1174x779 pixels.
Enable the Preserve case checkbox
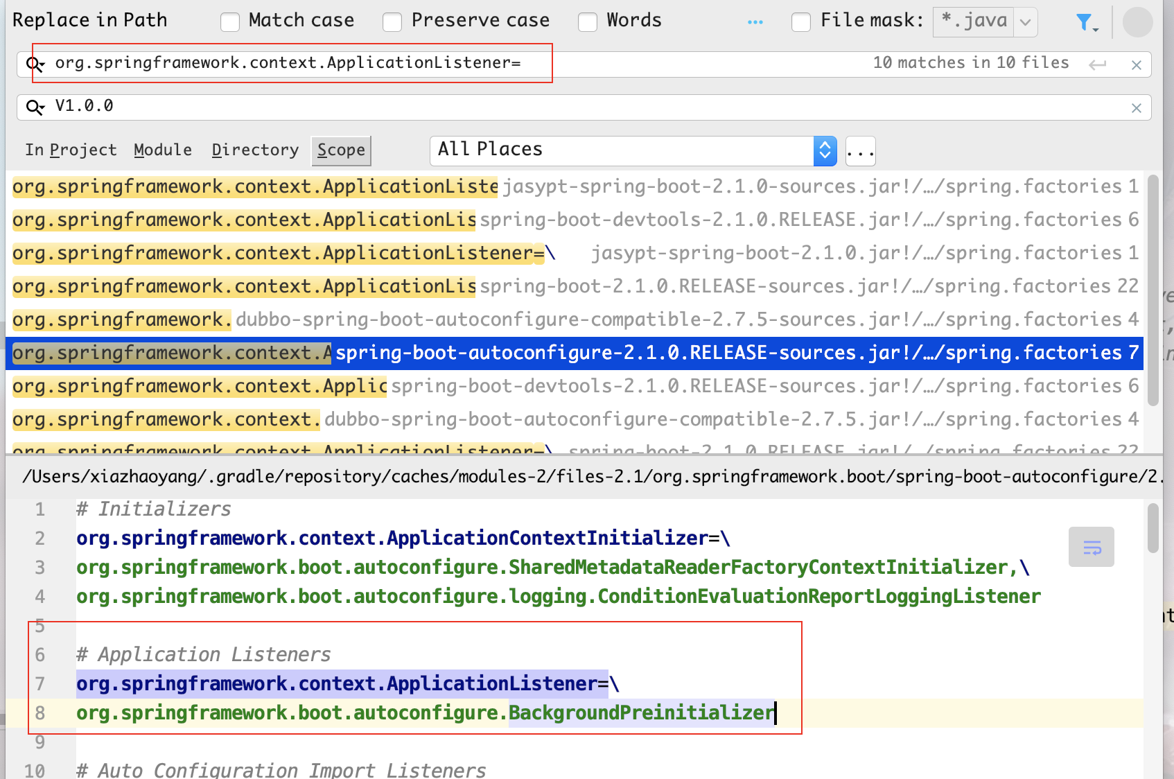click(392, 22)
